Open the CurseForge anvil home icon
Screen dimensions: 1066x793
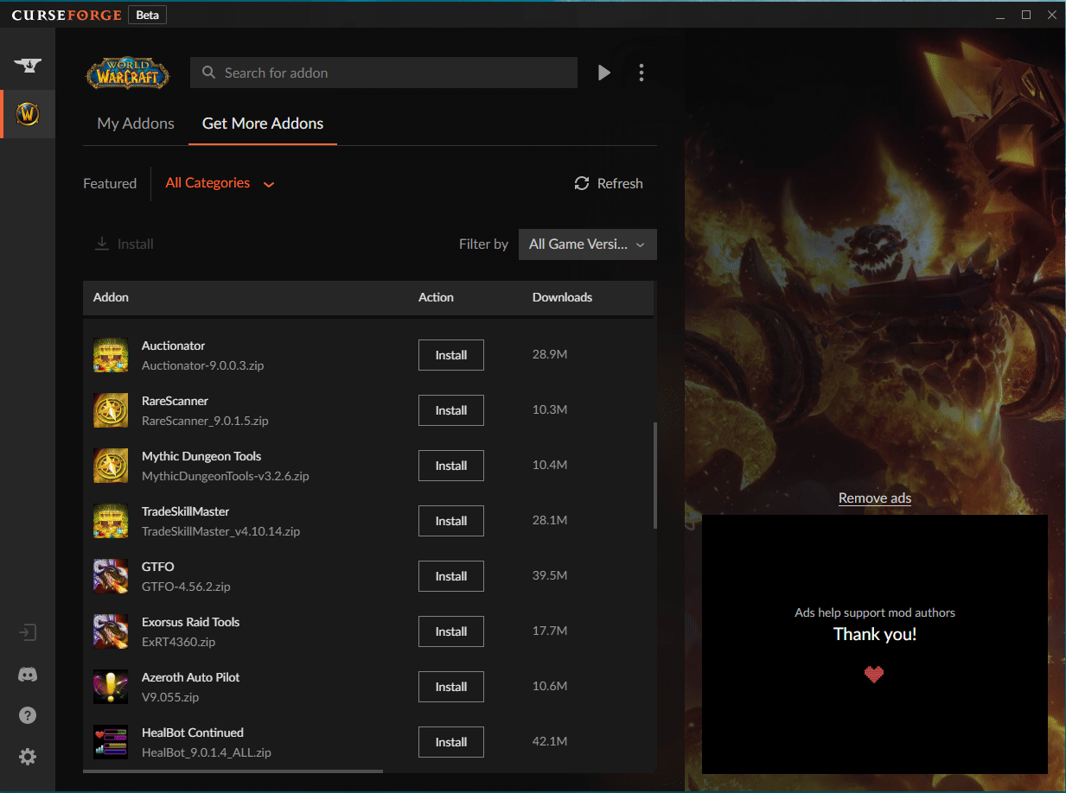(28, 66)
